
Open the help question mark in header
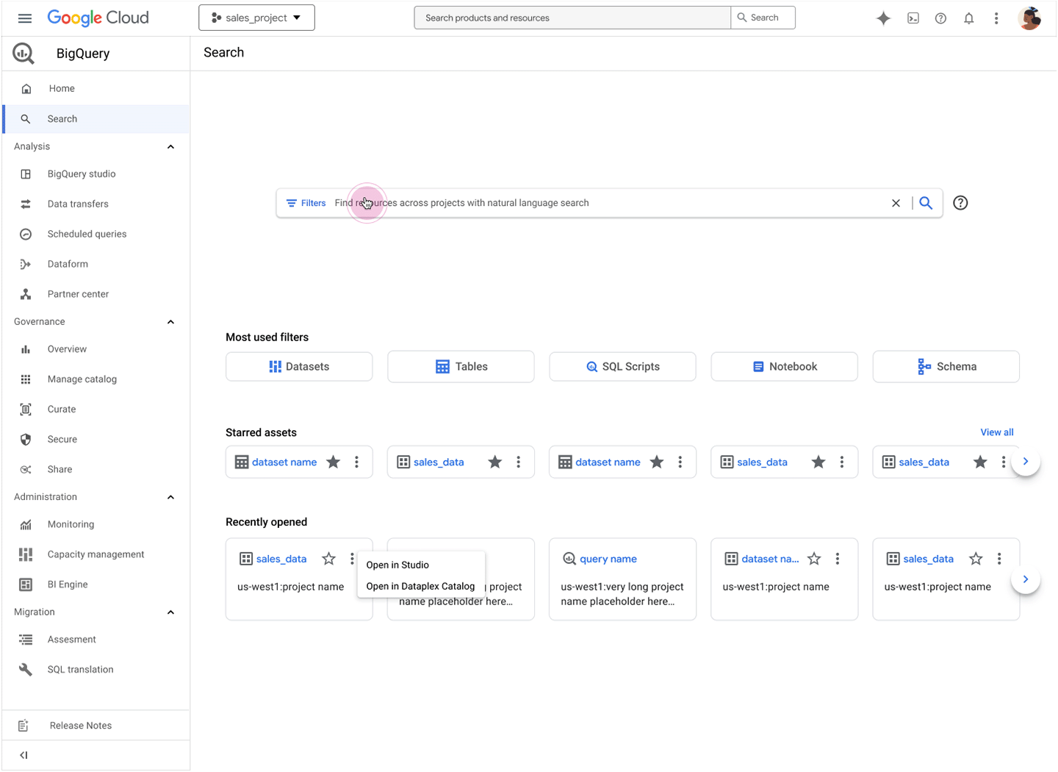[940, 18]
